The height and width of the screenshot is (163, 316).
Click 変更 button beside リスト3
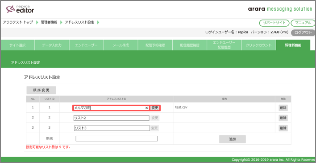[x=154, y=128]
